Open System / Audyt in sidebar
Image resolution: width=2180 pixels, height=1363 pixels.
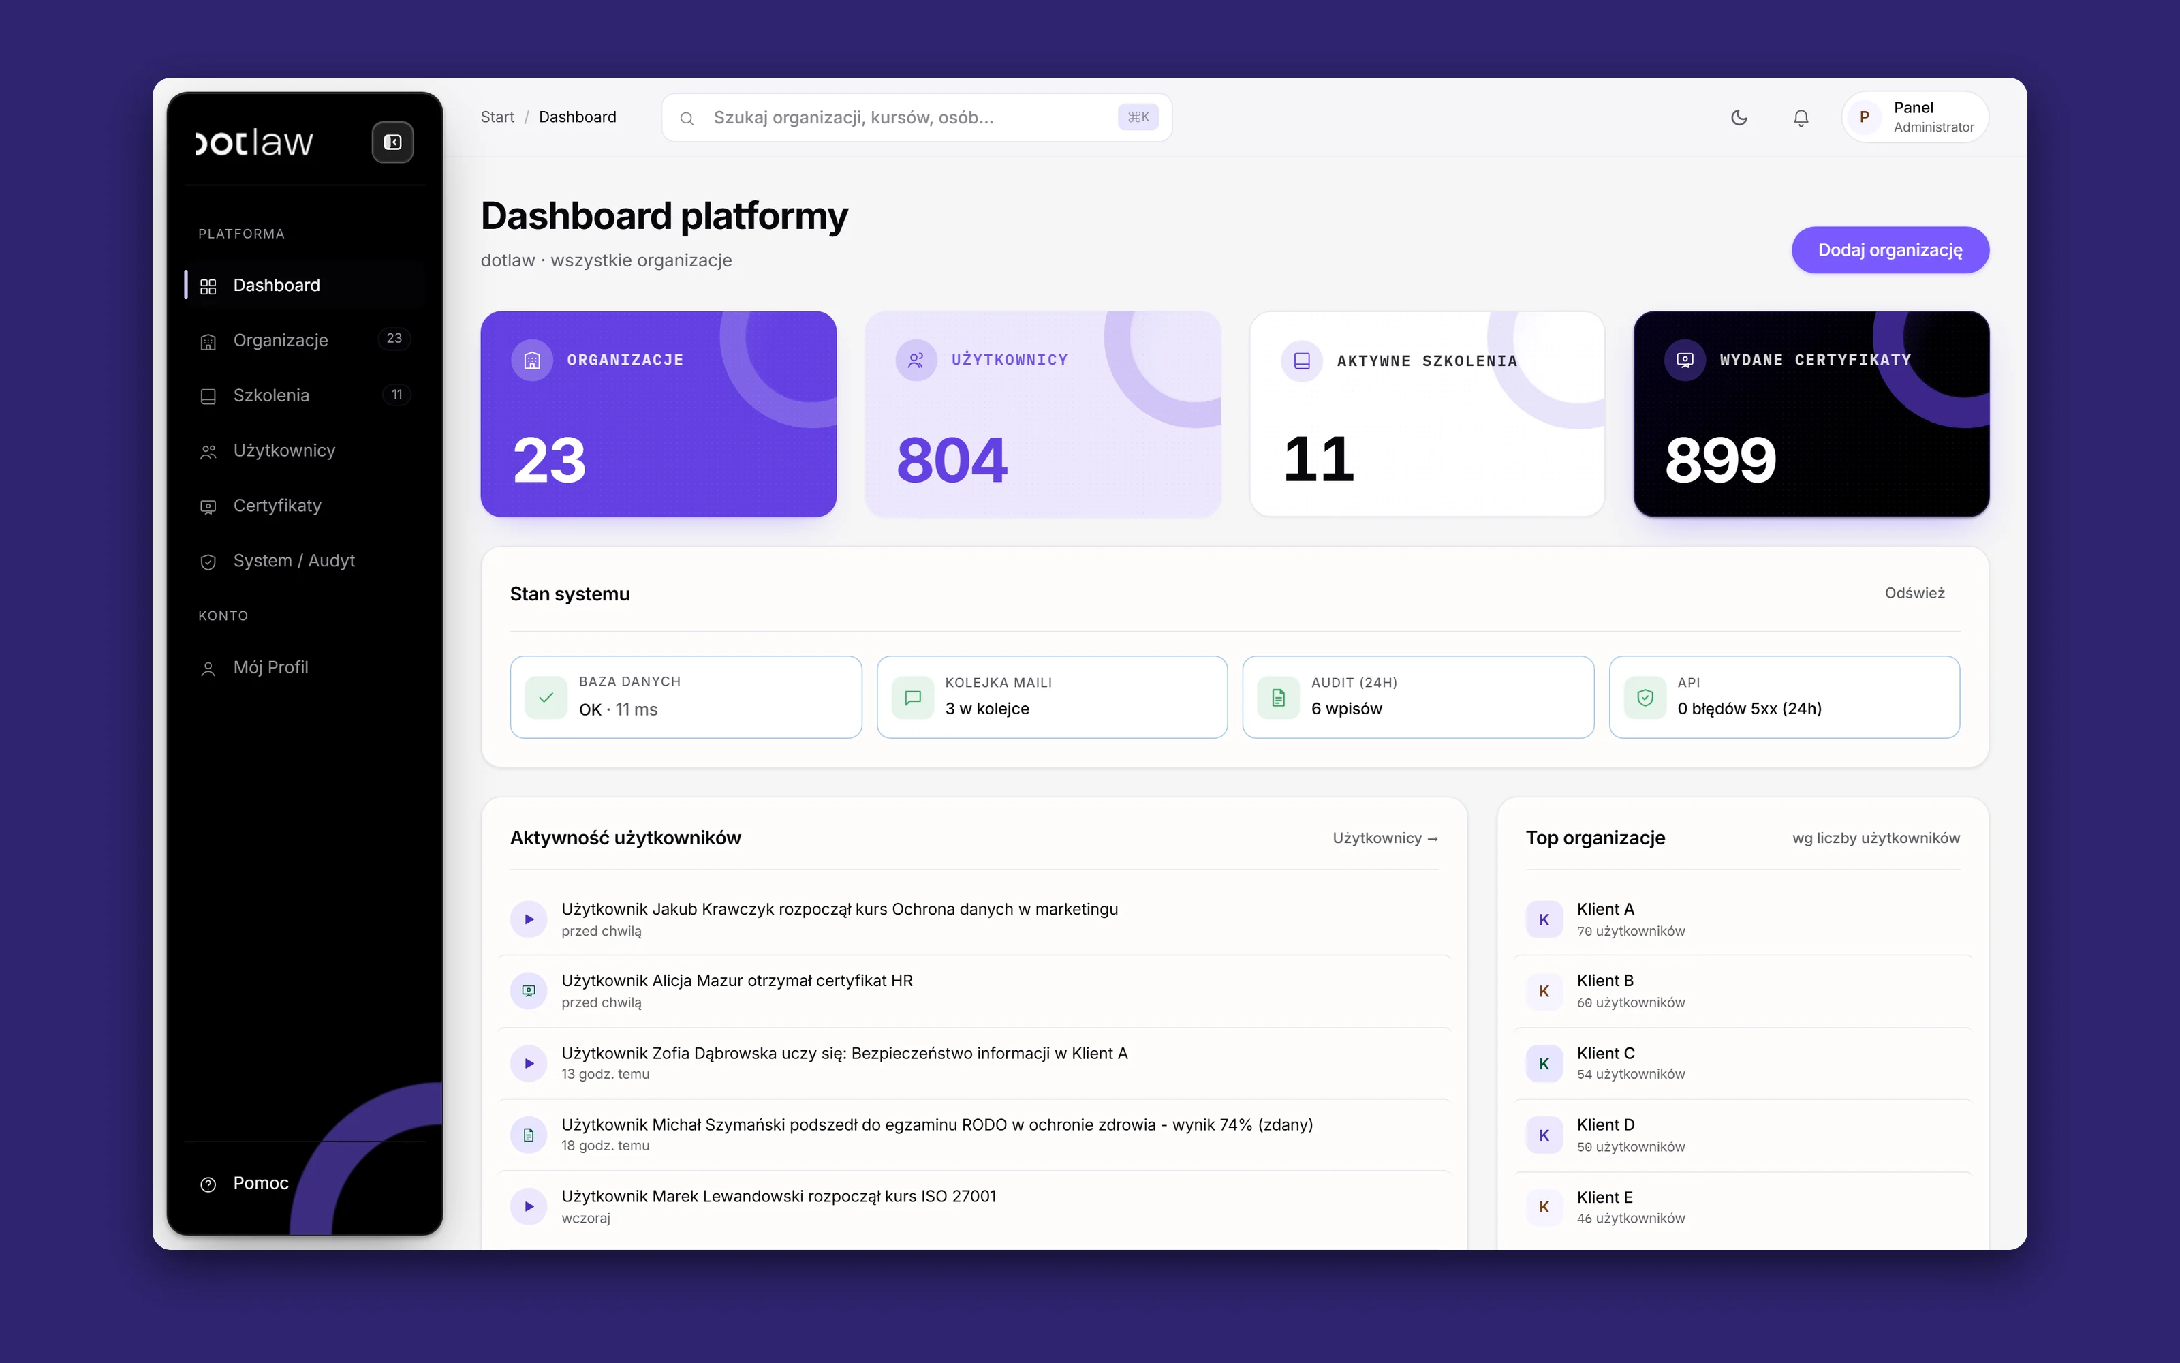305,561
